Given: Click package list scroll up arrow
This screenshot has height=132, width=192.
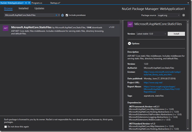Looking at the screenshot, I should (121, 22).
